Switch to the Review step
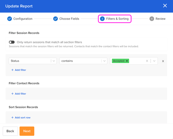The width and height of the screenshot is (173, 139). [160, 19]
